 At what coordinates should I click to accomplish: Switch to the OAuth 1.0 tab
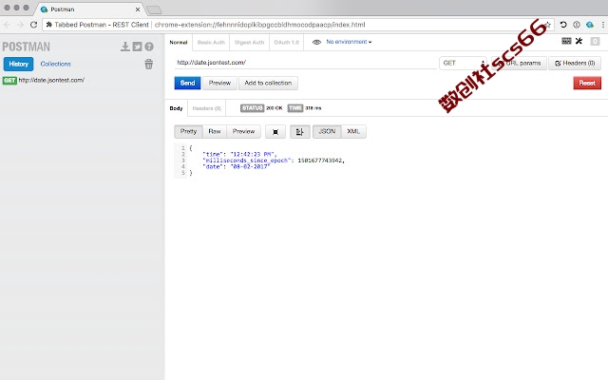(x=286, y=42)
